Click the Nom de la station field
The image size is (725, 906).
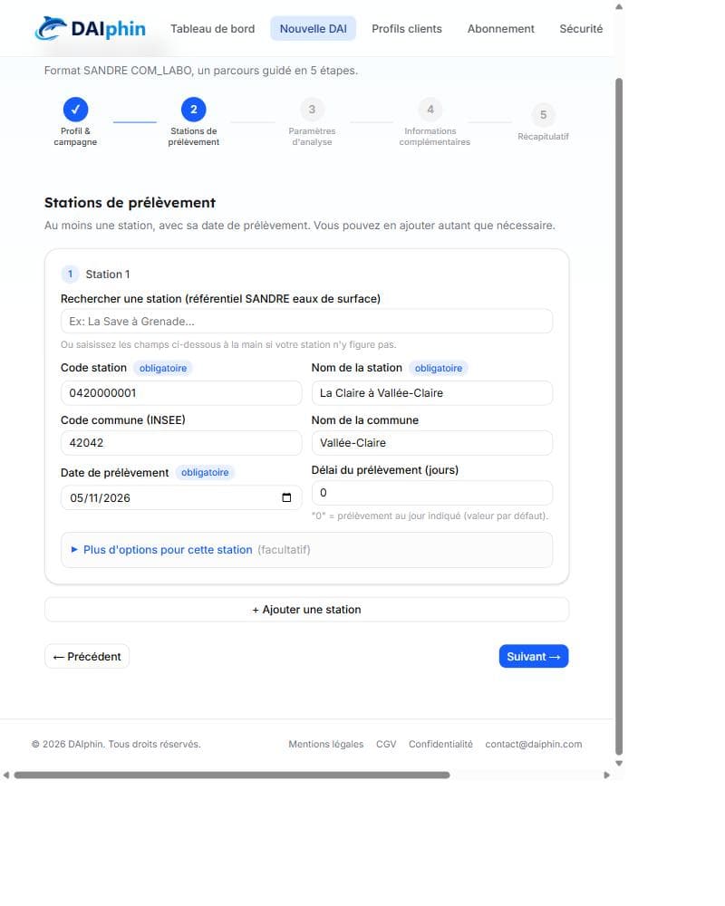432,393
